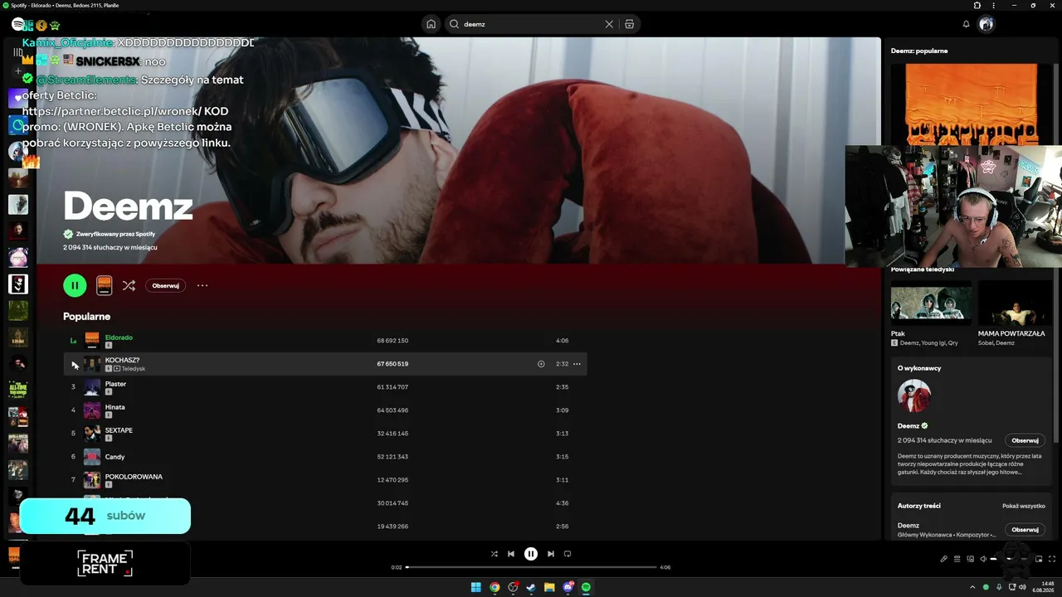Image resolution: width=1062 pixels, height=597 pixels.
Task: Mute with the player volume icon
Action: pos(984,559)
